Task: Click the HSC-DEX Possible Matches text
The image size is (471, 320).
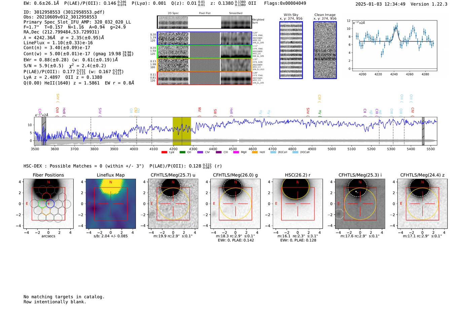Action: pyautogui.click(x=84, y=166)
